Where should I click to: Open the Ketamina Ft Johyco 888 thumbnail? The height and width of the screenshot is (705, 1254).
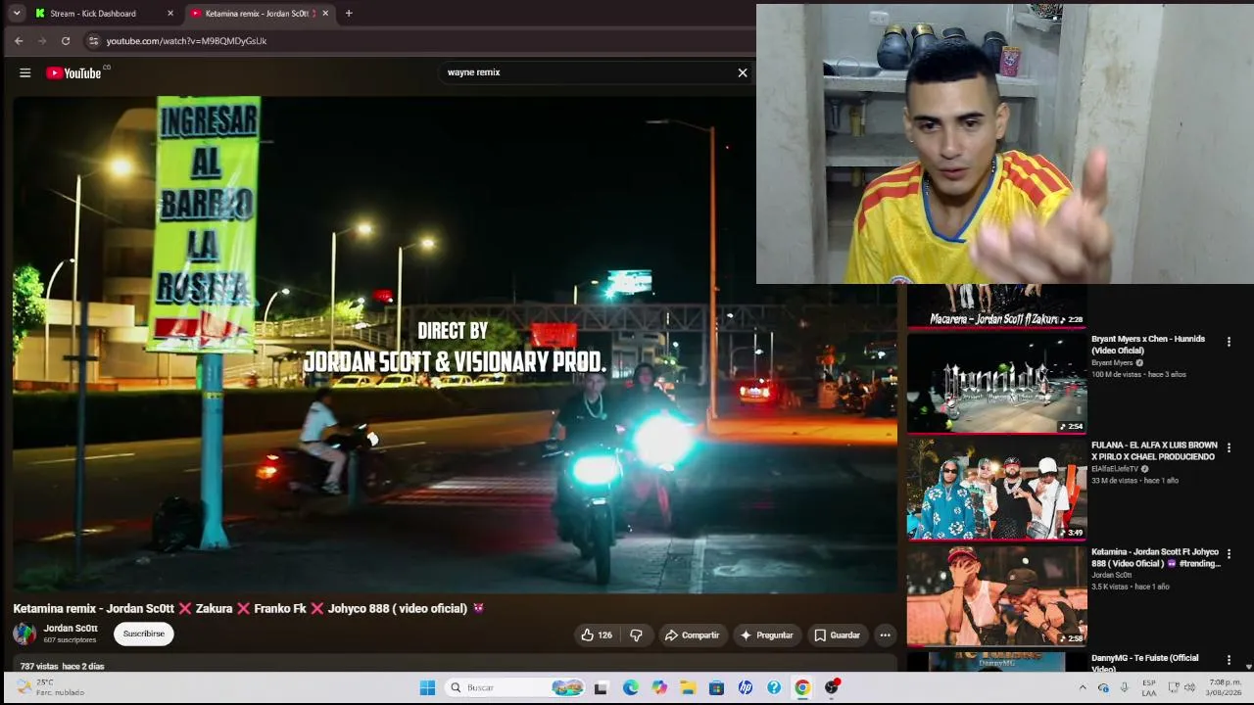point(996,596)
